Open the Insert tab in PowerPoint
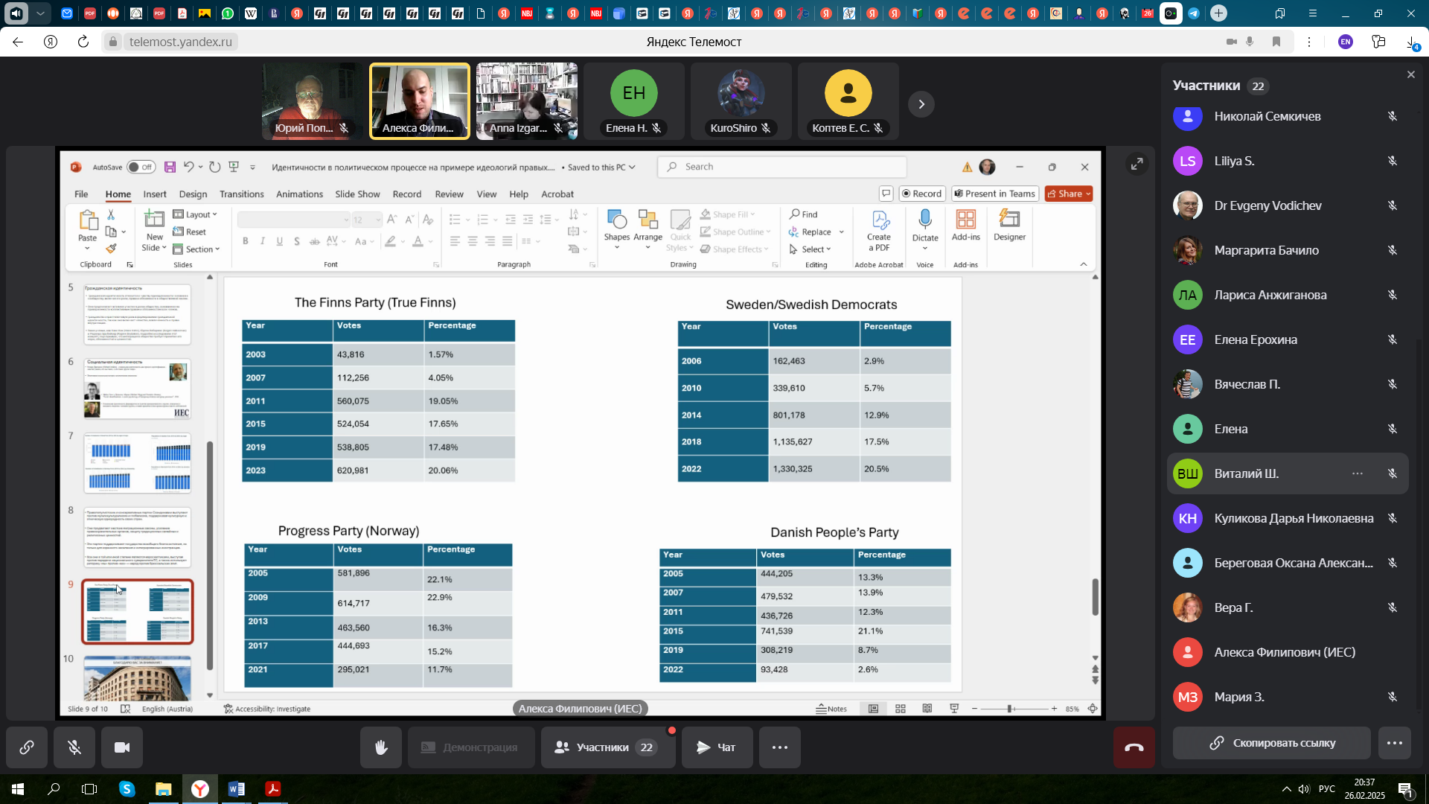This screenshot has height=804, width=1429. click(155, 194)
